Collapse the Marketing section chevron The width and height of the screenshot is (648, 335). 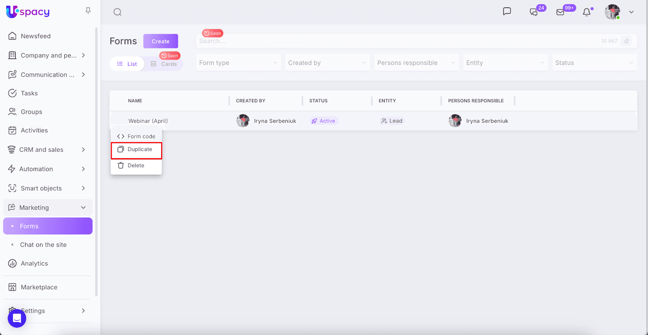point(83,208)
